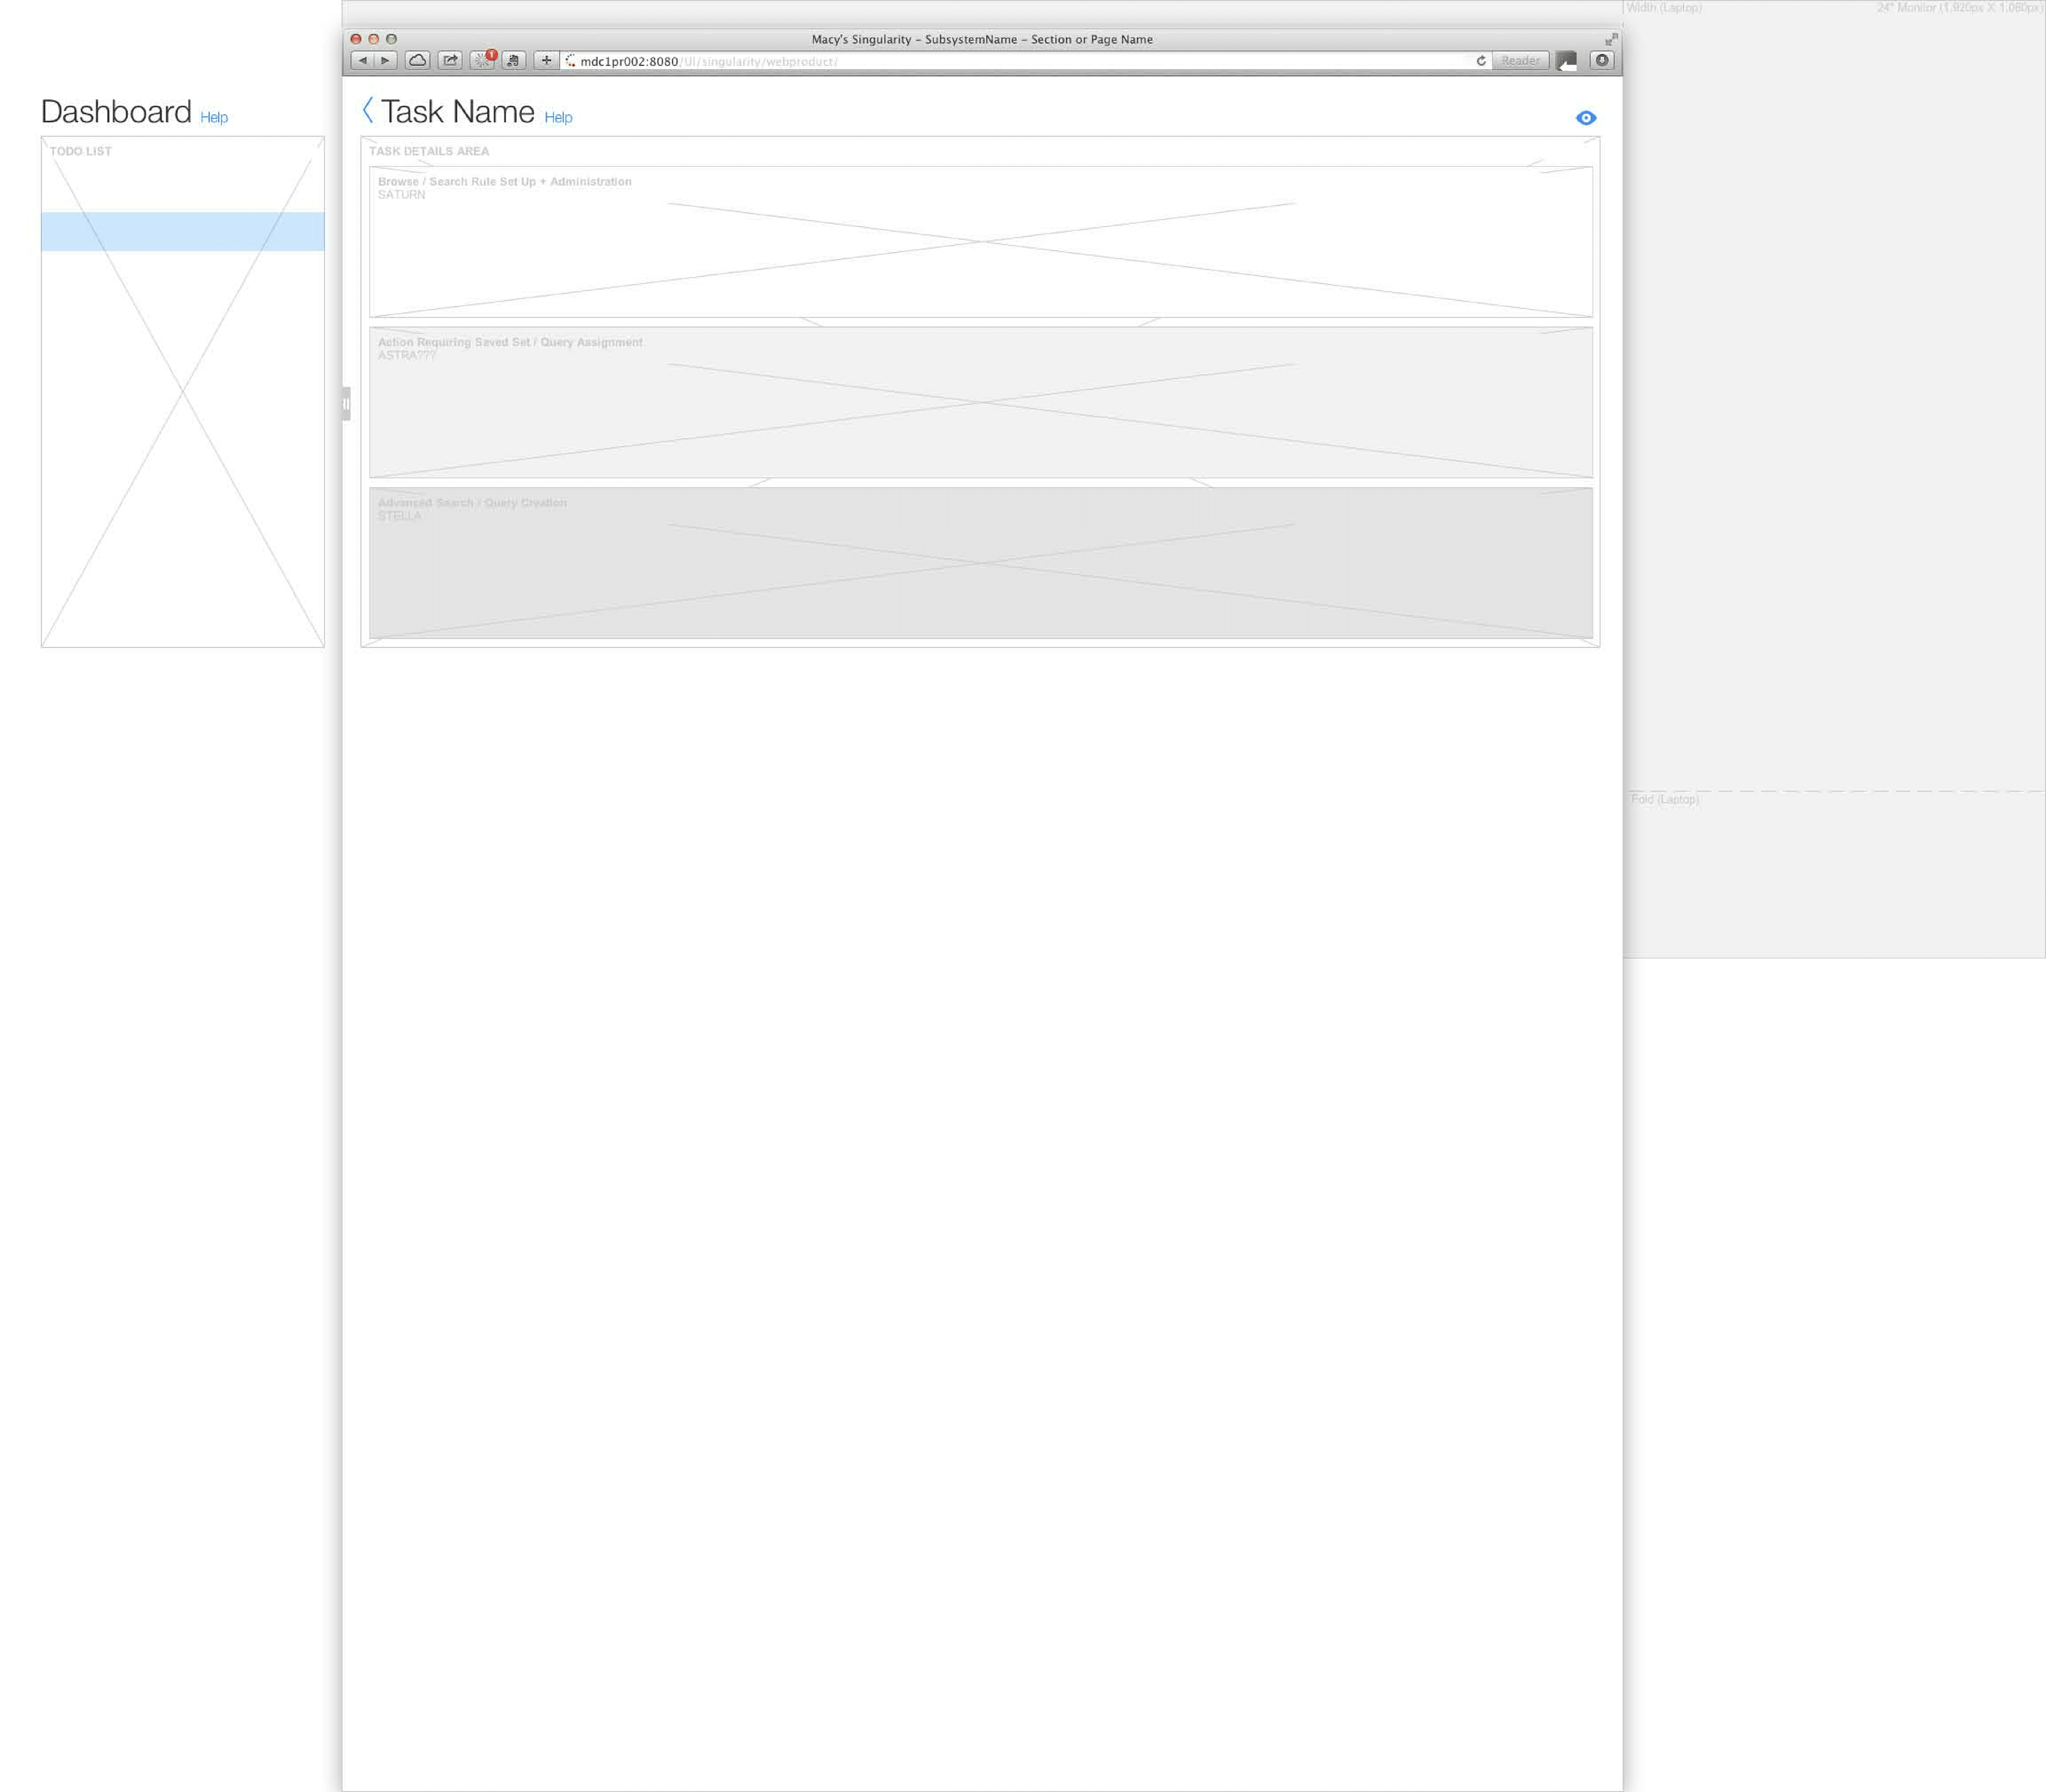
Task: Click the browser forward arrow button
Action: pyautogui.click(x=386, y=61)
